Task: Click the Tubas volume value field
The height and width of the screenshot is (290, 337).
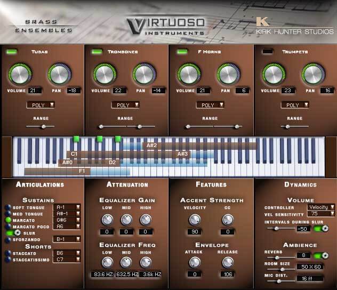Action: tap(35, 91)
